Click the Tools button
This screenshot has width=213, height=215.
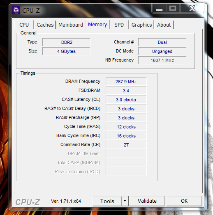tap(107, 201)
